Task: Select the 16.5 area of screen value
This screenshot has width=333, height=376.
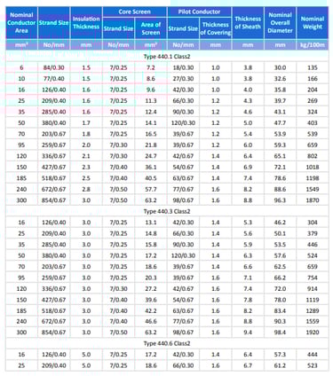Action: click(151, 134)
